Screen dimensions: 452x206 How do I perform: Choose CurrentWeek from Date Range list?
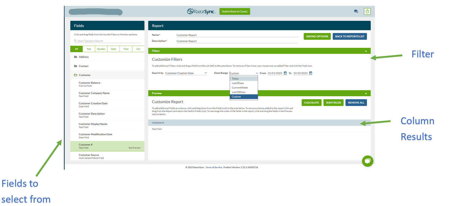(244, 88)
